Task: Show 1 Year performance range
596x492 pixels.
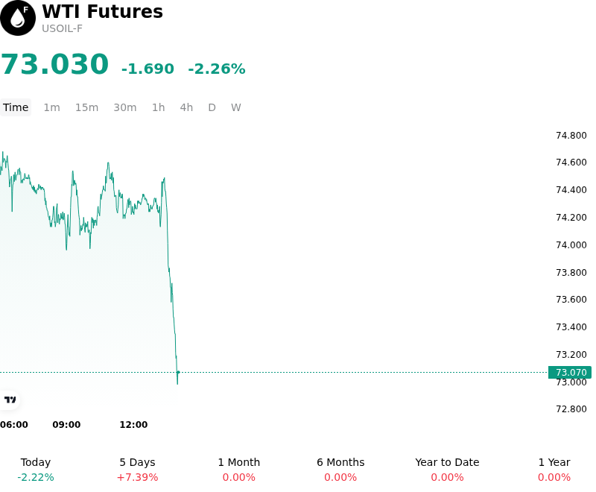Action: pos(554,470)
